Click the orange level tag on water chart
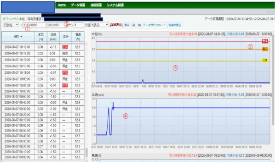The height and width of the screenshot is (165, 276). (x=265, y=49)
